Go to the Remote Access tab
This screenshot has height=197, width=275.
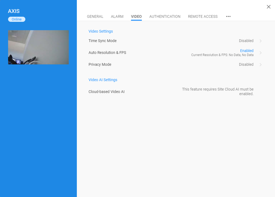click(203, 16)
